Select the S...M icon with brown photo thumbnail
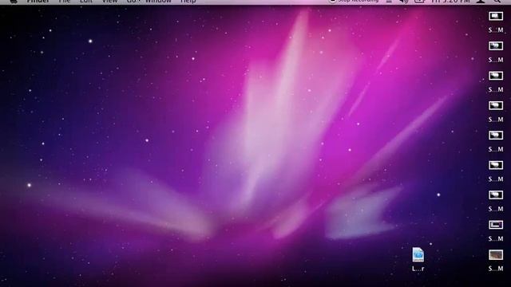511x287 pixels. point(496,255)
